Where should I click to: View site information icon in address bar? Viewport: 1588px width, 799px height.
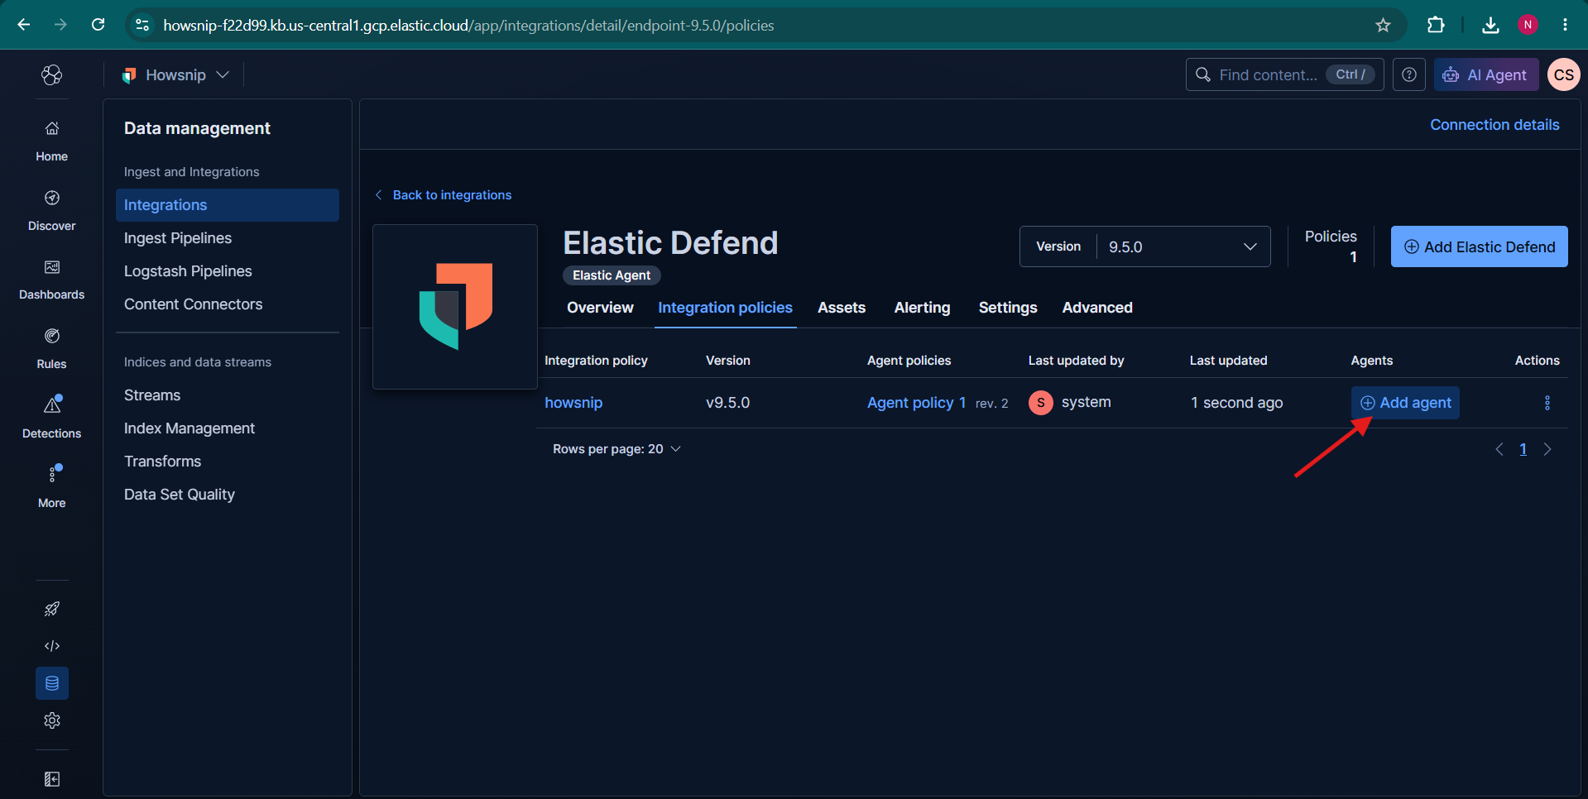(142, 25)
